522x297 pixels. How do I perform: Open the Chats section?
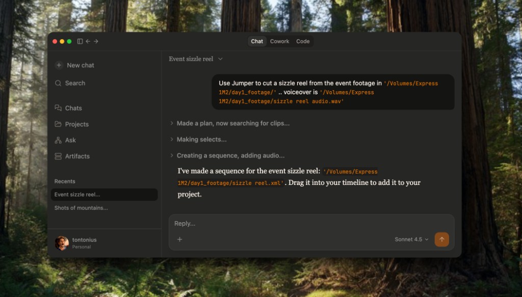[x=73, y=108]
